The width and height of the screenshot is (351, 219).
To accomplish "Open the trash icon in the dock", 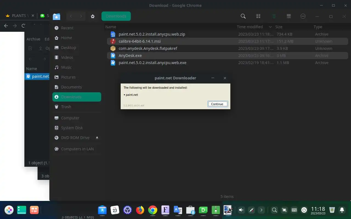I will (x=332, y=210).
